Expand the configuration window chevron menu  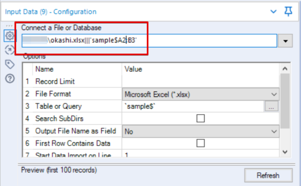273,11
